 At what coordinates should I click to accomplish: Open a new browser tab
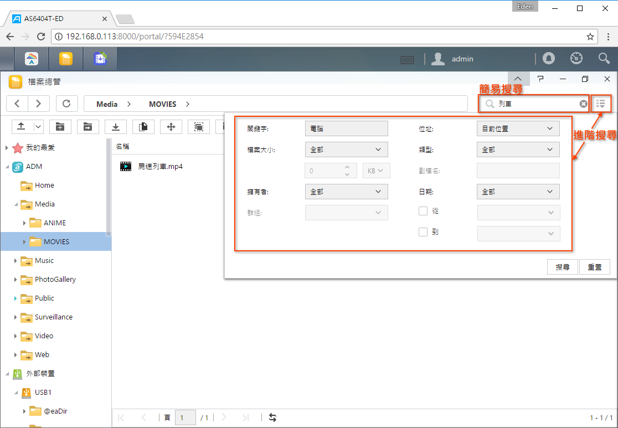tap(125, 19)
